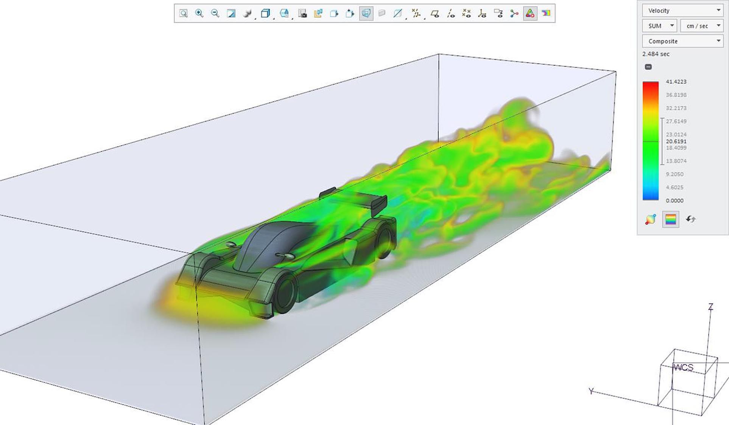Toggle the rainbow legend style button
This screenshot has width=729, height=425.
[670, 219]
